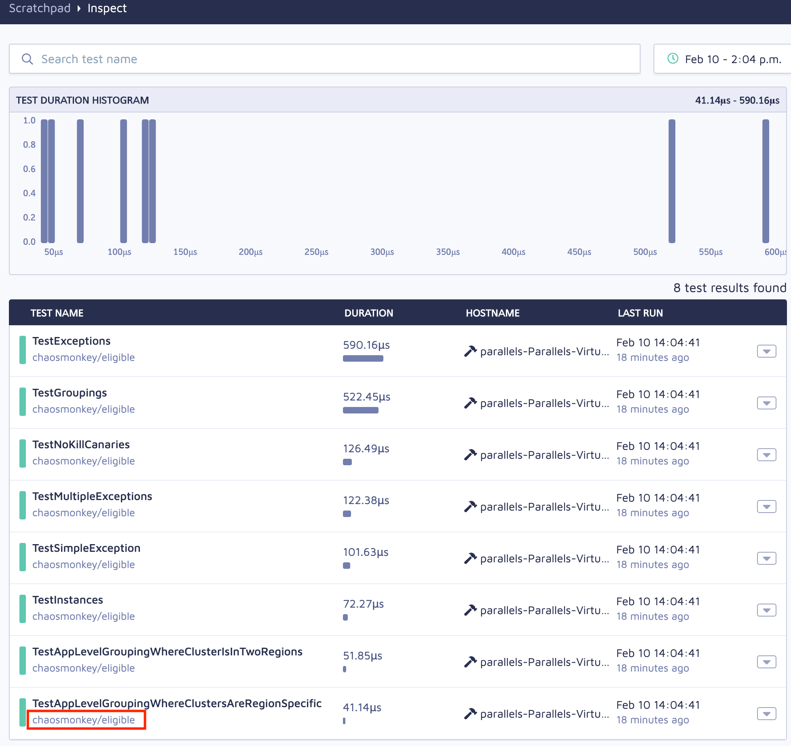Expand the TestGroupings row dropdown arrow
The width and height of the screenshot is (791, 746).
pyautogui.click(x=766, y=403)
